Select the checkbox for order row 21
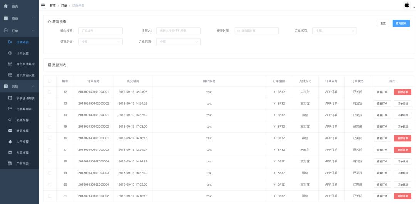This screenshot has height=204, width=416. (50, 196)
